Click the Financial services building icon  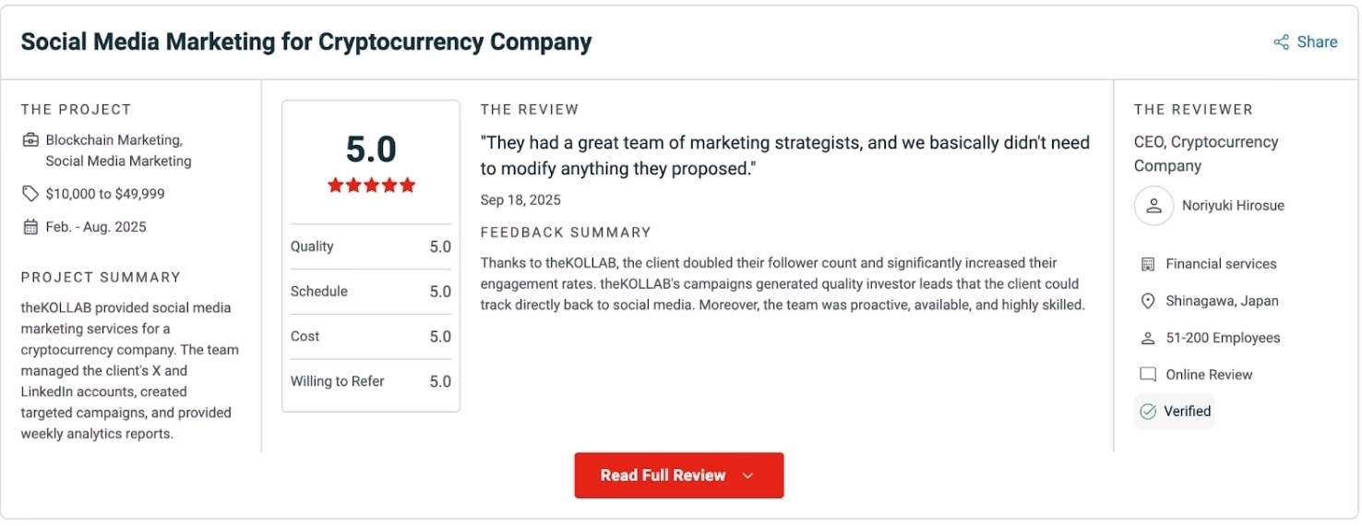(1148, 264)
